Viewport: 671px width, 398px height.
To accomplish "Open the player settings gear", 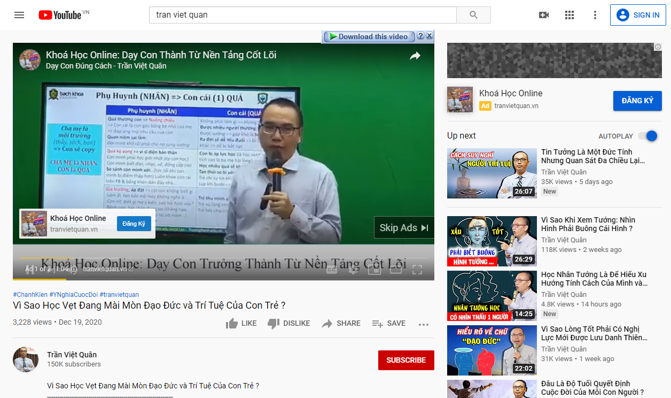I will 353,270.
